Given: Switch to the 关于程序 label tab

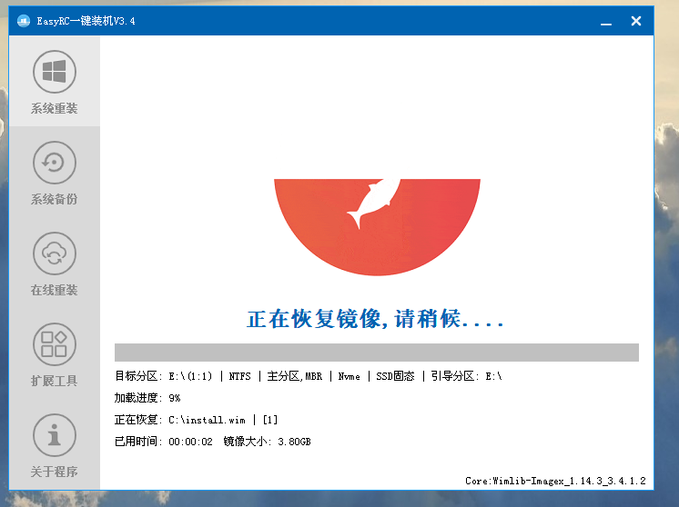Looking at the screenshot, I should pos(54,472).
